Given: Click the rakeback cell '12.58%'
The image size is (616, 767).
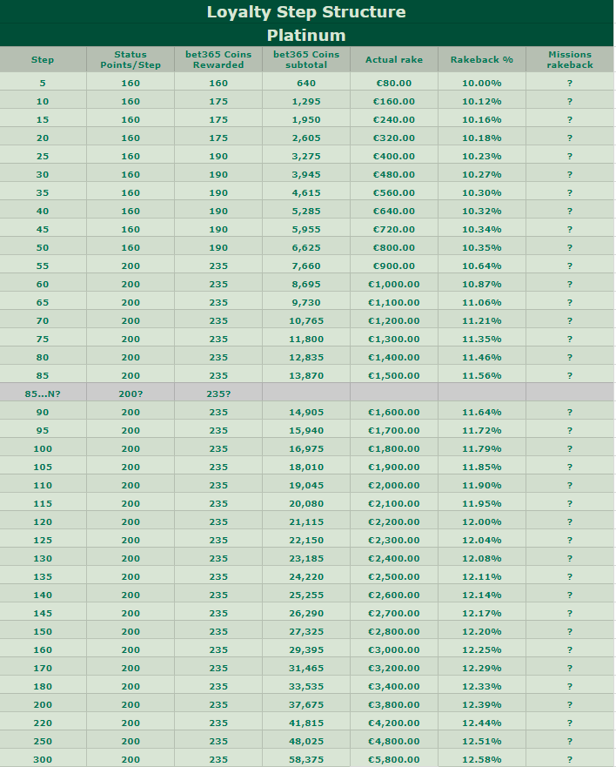Looking at the screenshot, I should tap(482, 759).
